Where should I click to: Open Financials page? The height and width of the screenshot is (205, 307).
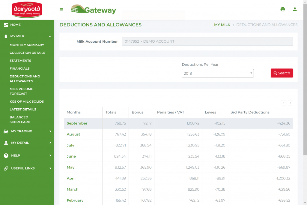point(19,68)
